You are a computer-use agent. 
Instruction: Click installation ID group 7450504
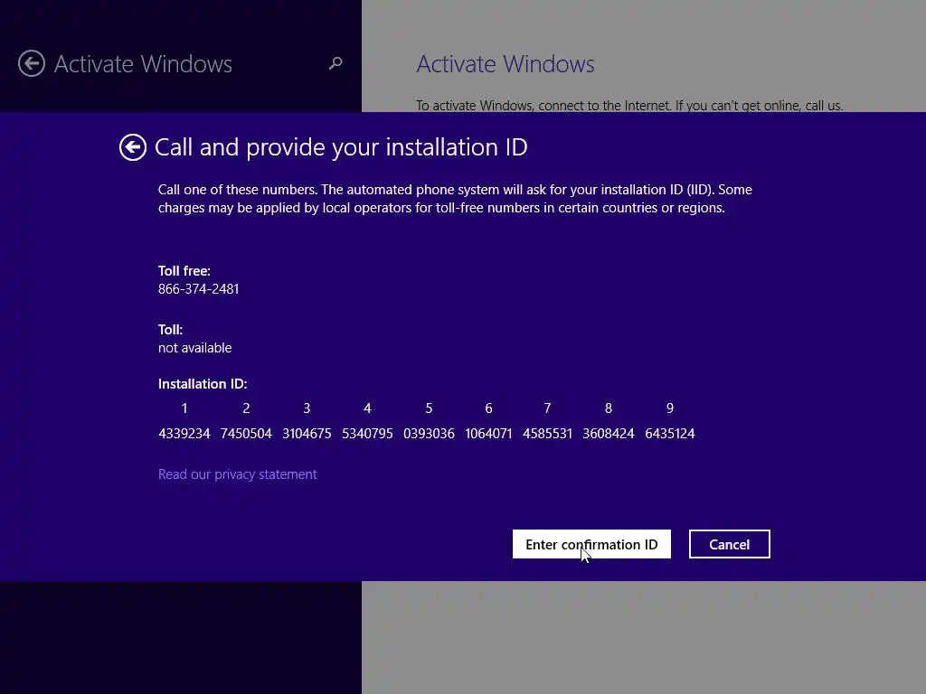click(246, 434)
